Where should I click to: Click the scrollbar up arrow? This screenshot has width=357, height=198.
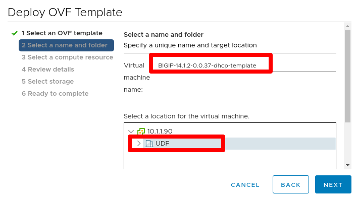pyautogui.click(x=347, y=26)
